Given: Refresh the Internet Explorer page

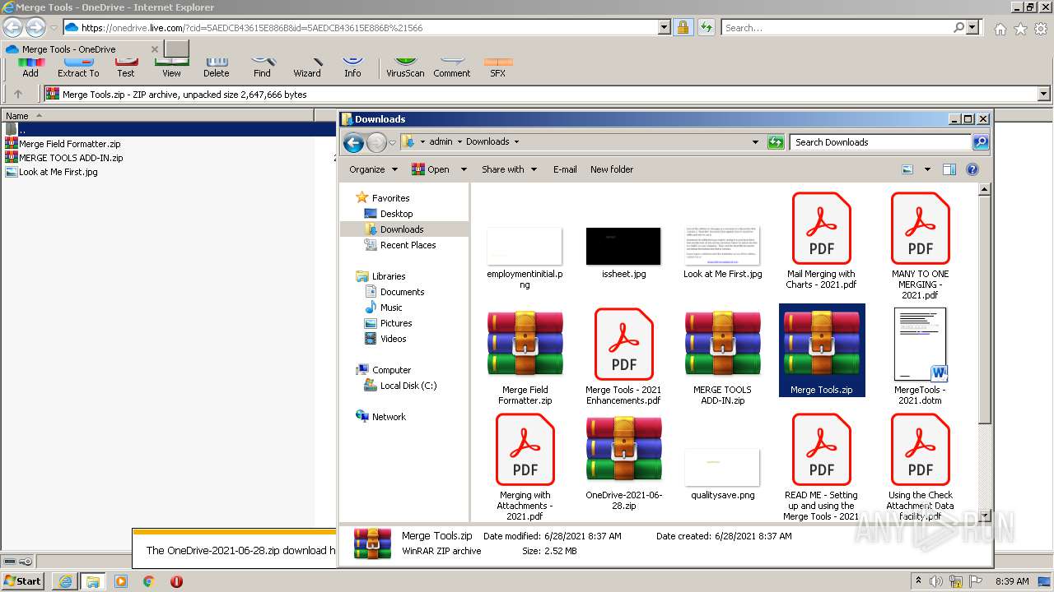Looking at the screenshot, I should pos(706,28).
